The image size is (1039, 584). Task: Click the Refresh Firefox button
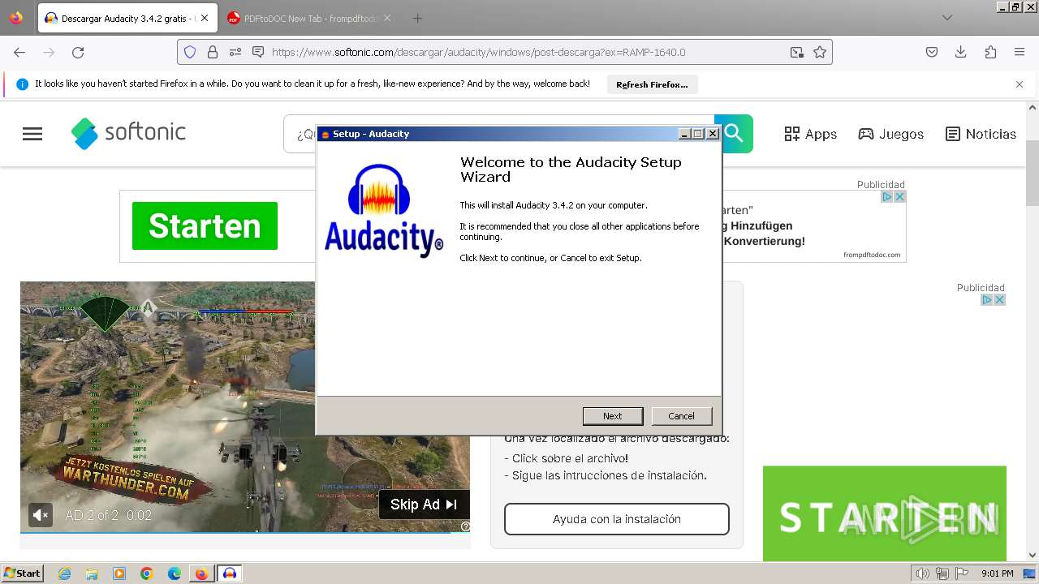point(652,84)
